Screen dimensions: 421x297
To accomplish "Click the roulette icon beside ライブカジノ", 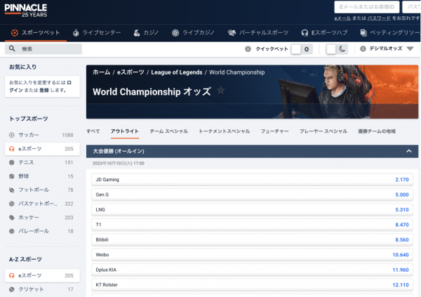I will pyautogui.click(x=175, y=33).
